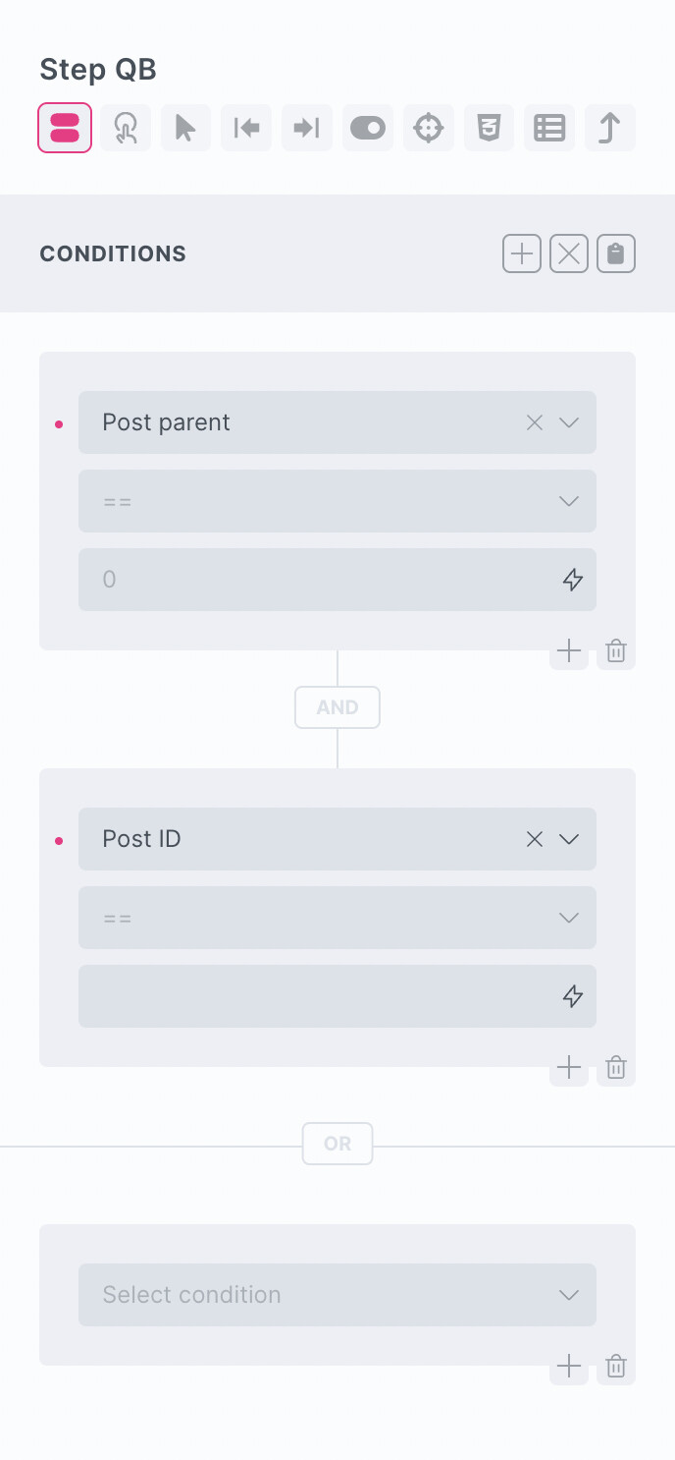The width and height of the screenshot is (675, 1460).
Task: Toggle the switch icon in toolbar
Action: pos(368,128)
